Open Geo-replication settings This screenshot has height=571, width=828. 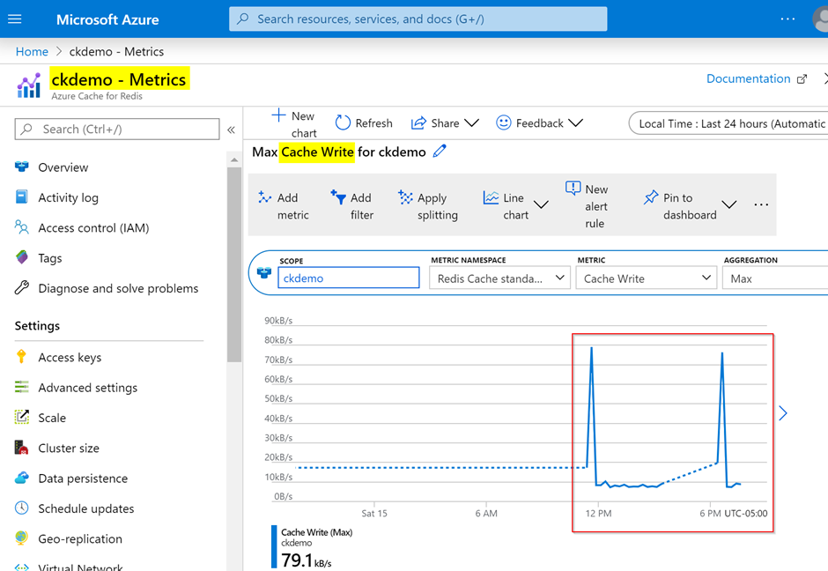tap(80, 538)
